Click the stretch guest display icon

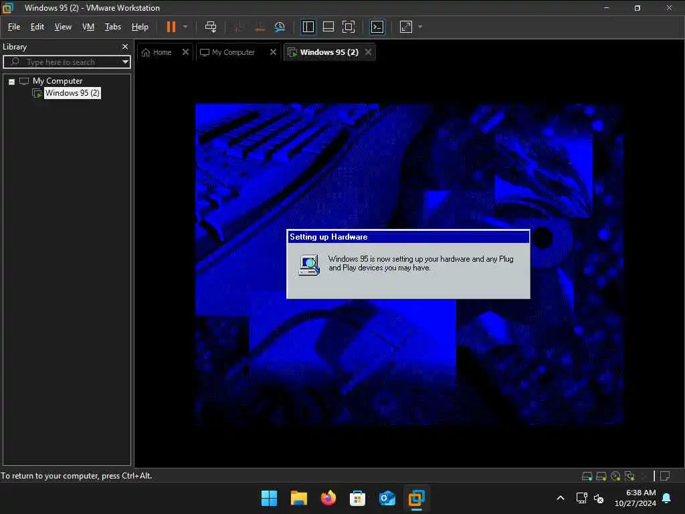406,27
